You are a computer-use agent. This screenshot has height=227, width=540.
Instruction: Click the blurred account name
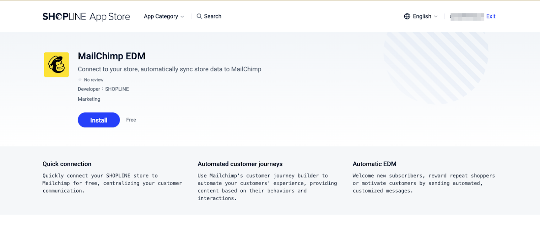point(467,17)
